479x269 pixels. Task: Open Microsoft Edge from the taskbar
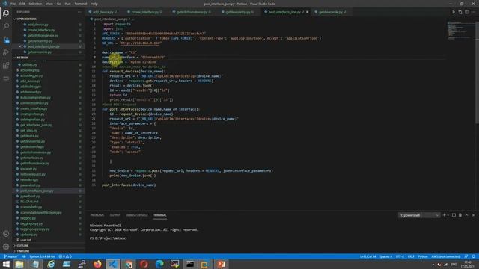(x=159, y=264)
